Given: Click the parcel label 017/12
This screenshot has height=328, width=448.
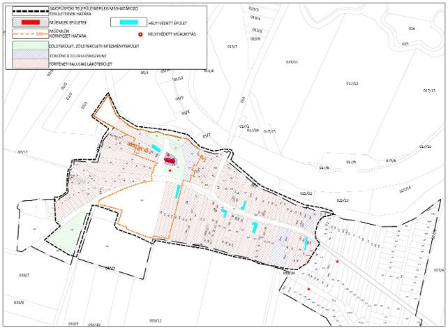Looking at the screenshot, I should (352, 83).
